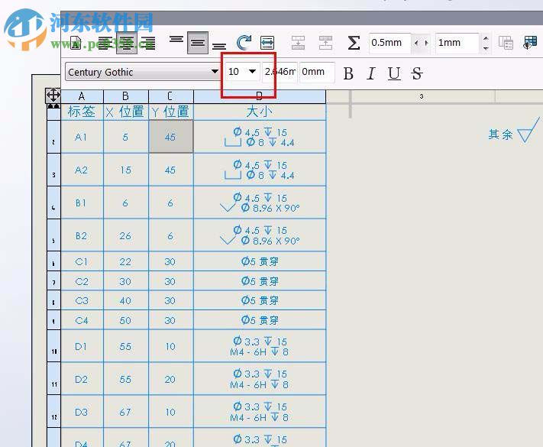543x447 pixels.
Task: Decrease the 1mm value with the down arrow
Action: pos(486,48)
